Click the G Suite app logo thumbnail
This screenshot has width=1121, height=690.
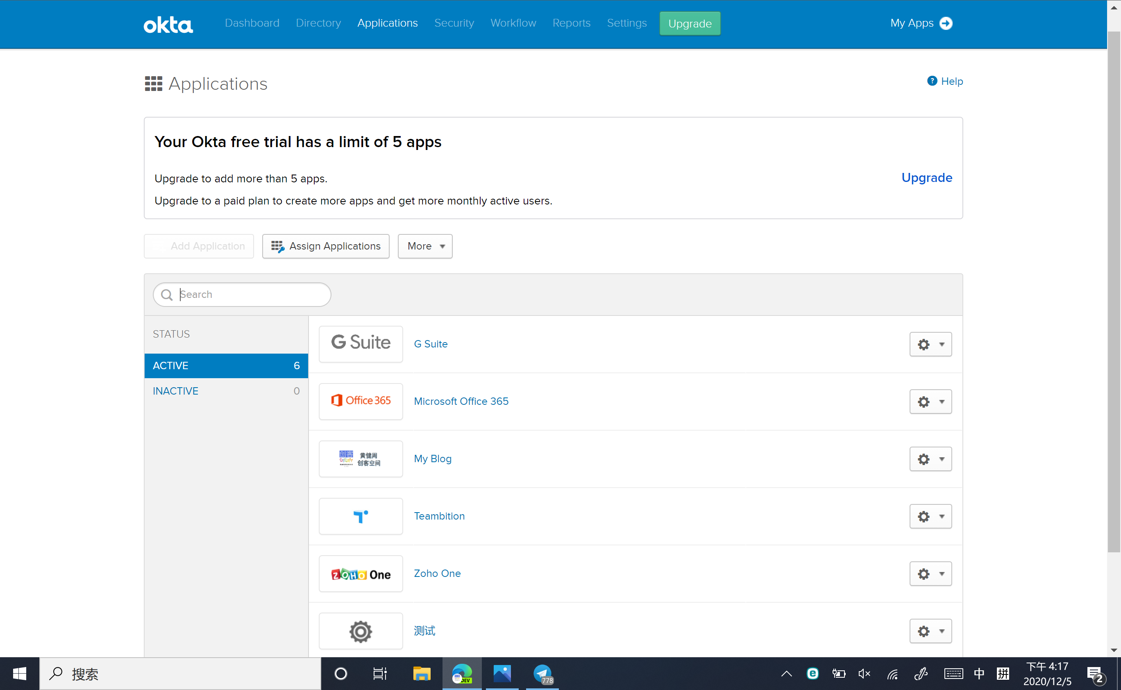(361, 344)
